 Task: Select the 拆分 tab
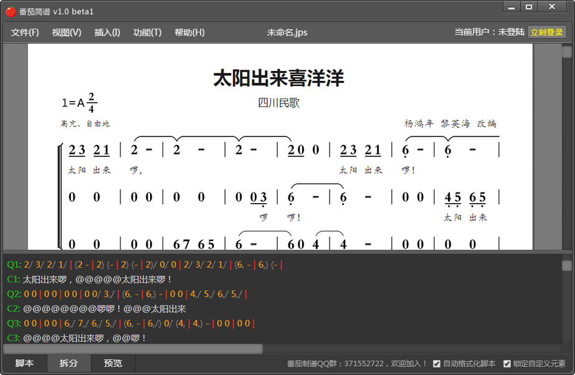pyautogui.click(x=69, y=364)
